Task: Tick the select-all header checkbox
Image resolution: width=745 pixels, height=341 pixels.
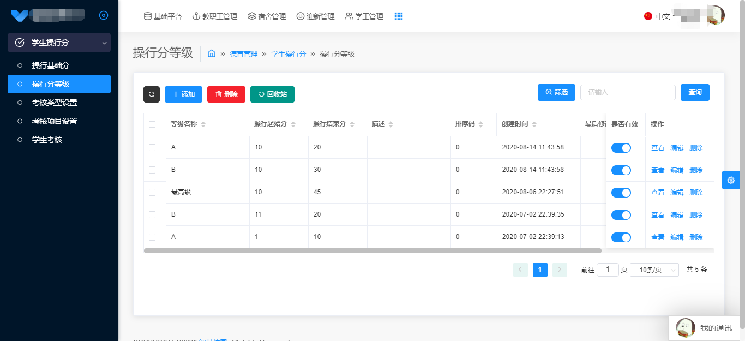Action: click(152, 124)
